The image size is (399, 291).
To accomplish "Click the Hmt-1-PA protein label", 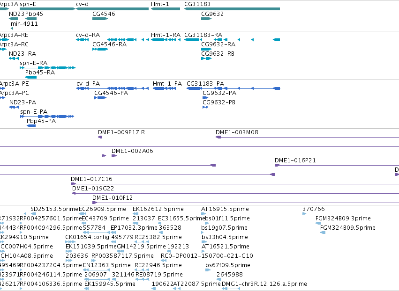I will 167,84.
